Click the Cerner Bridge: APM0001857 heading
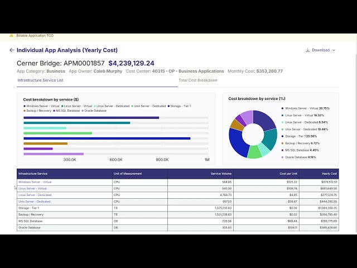The image size is (357, 268). click(x=61, y=63)
